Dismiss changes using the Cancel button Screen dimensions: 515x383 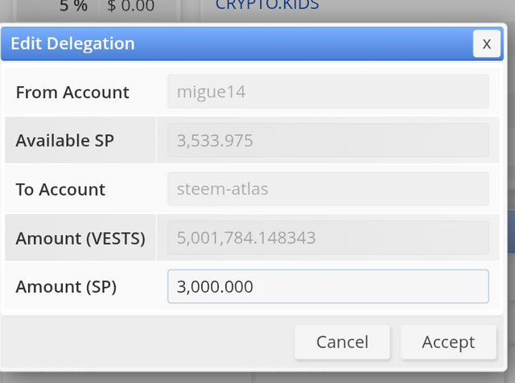342,342
